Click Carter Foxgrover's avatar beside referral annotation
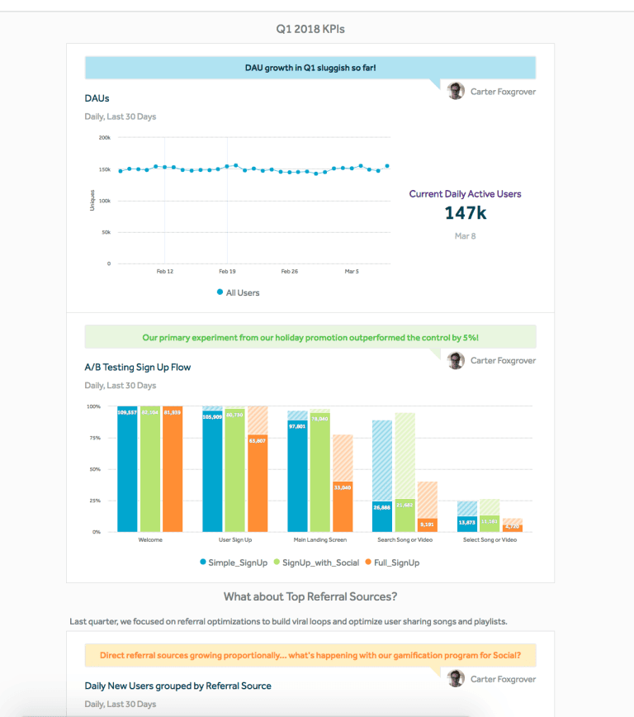Image resolution: width=634 pixels, height=717 pixels. point(456,678)
